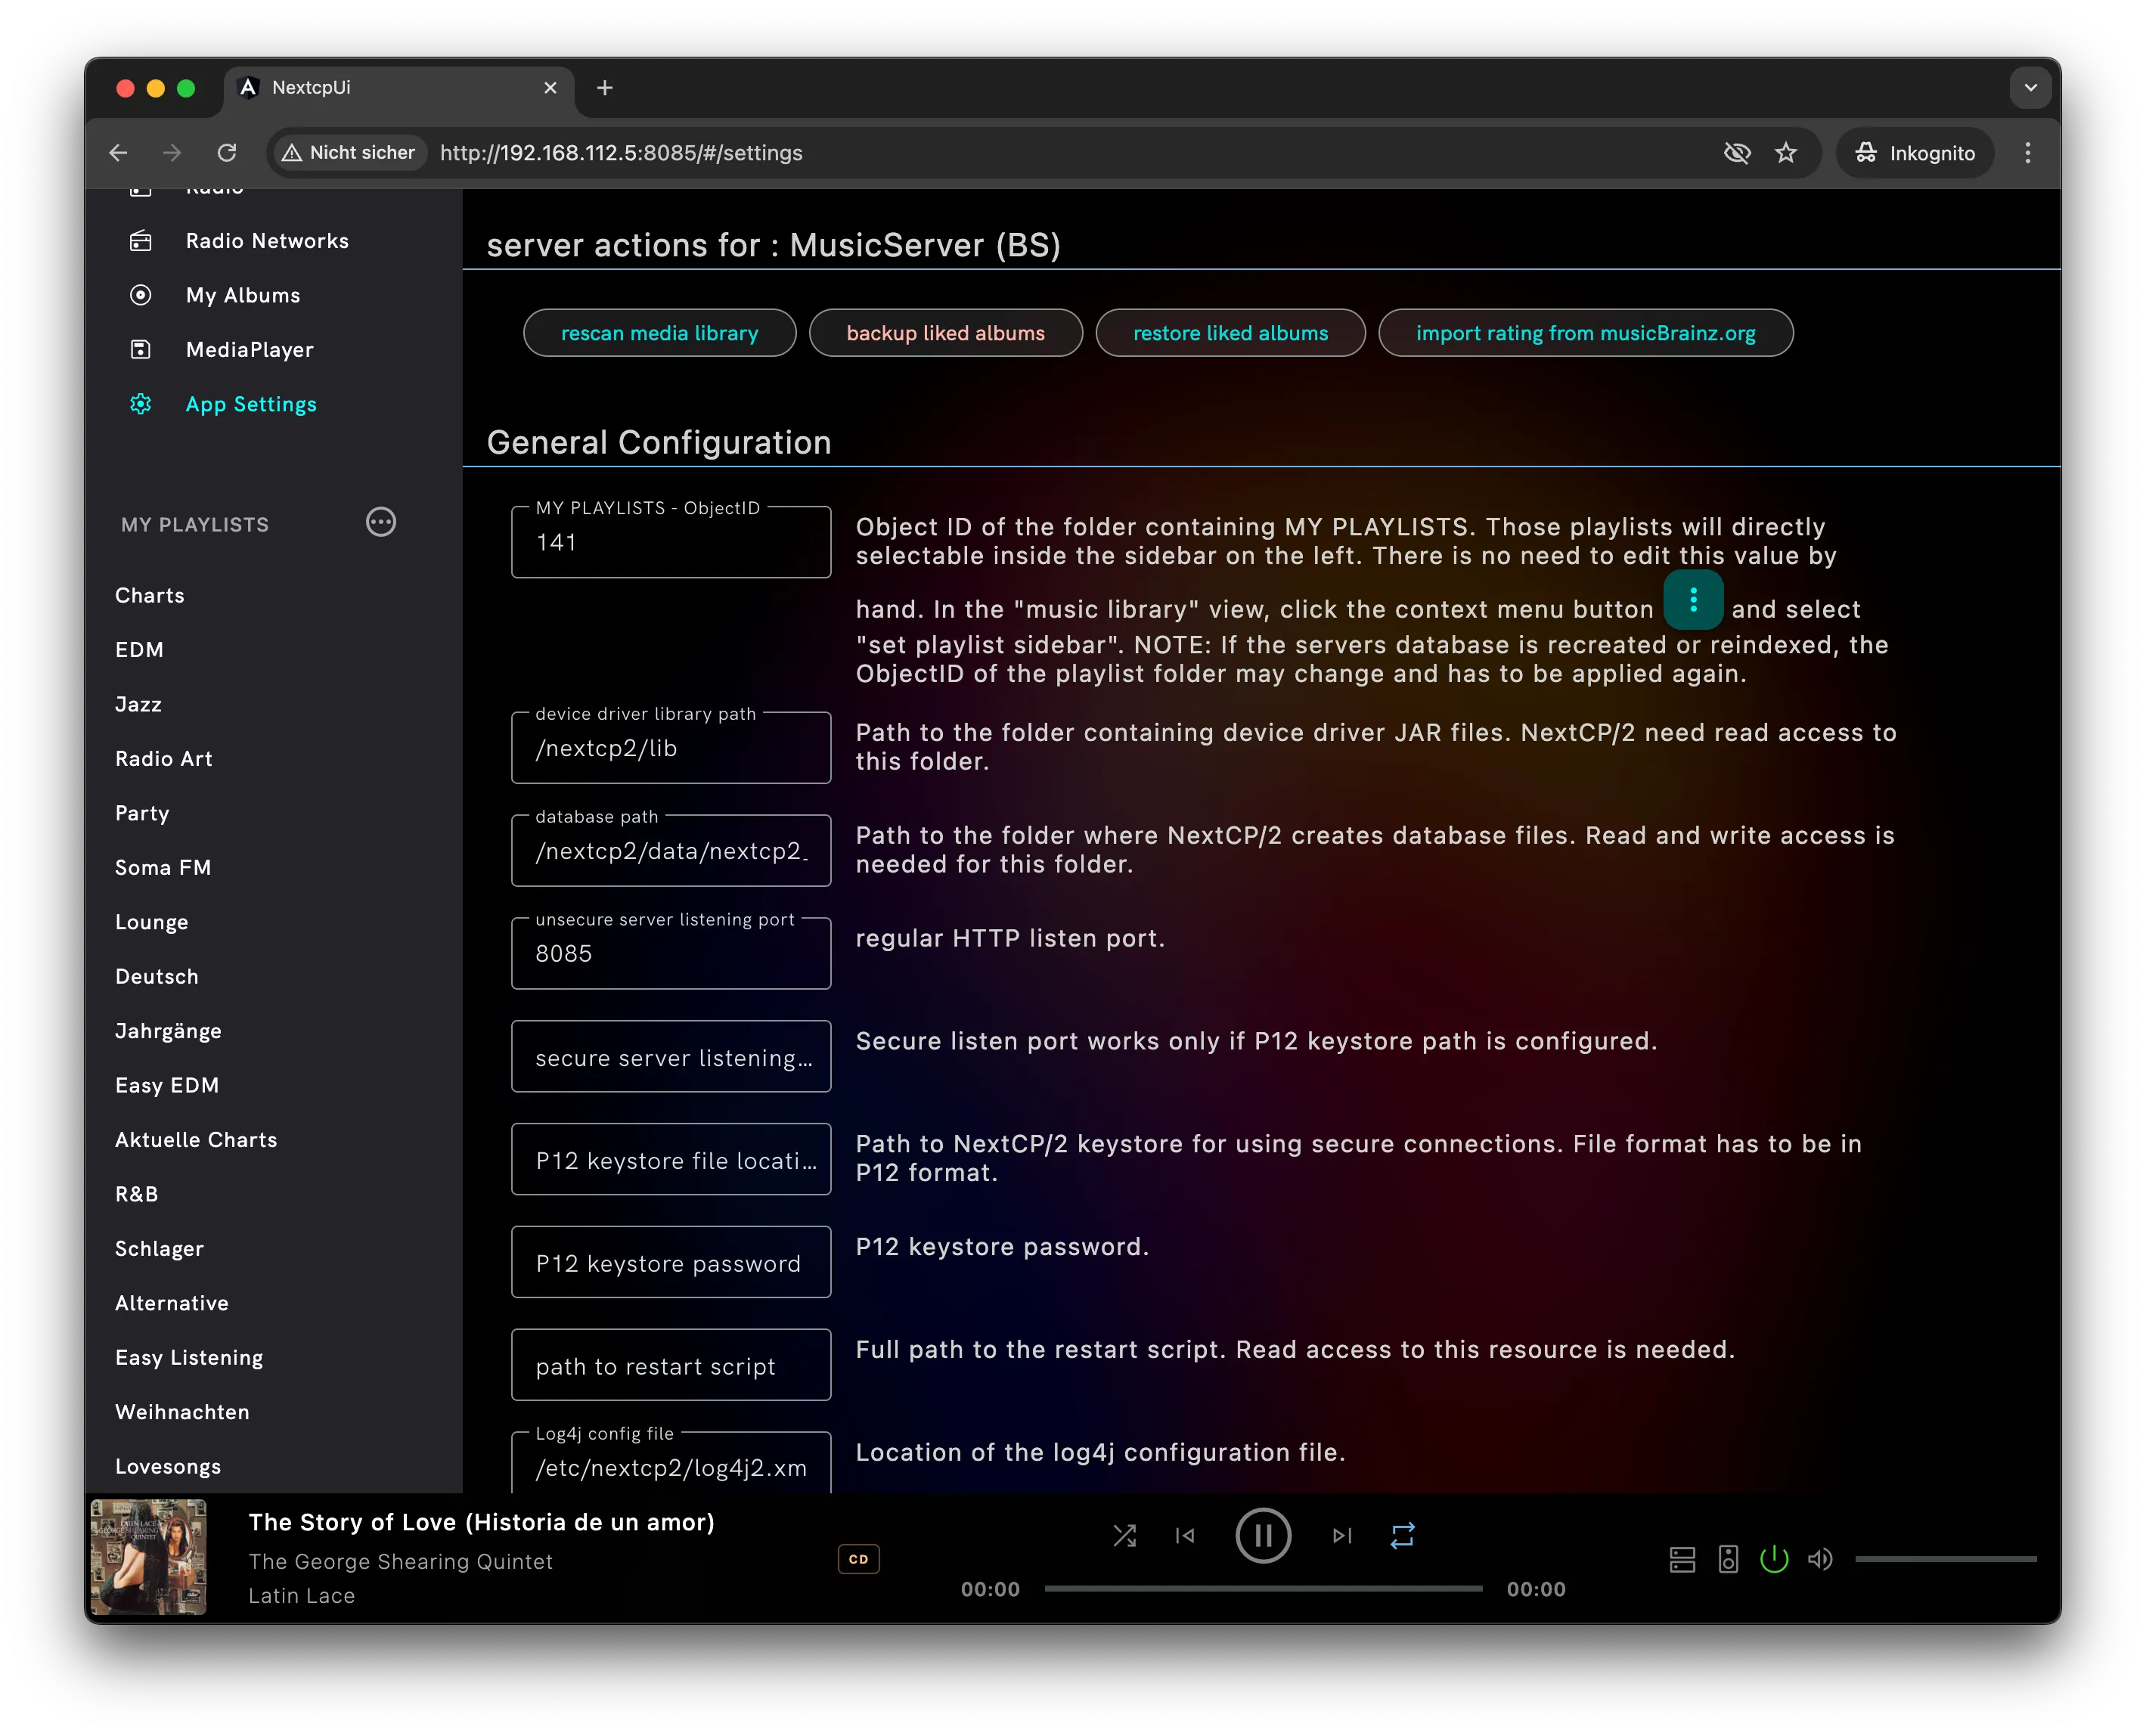Go forward in browser history
Viewport: 2146px width, 1736px height.
click(172, 153)
